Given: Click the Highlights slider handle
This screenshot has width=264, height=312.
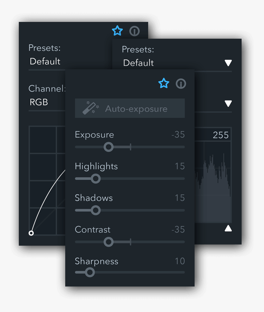Looking at the screenshot, I should pos(95,179).
